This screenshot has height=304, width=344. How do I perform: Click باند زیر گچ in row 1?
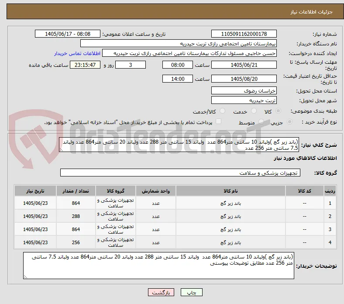point(230,203)
